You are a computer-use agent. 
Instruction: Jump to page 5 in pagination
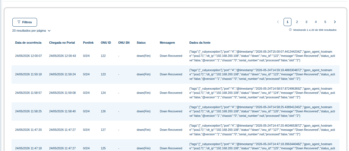(x=325, y=22)
